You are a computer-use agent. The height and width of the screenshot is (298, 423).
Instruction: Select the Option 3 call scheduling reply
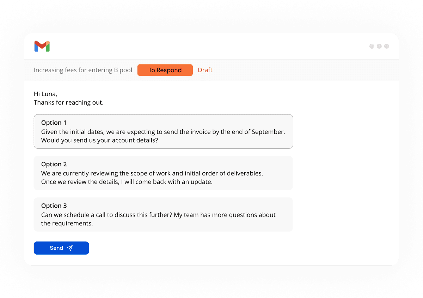coord(163,215)
